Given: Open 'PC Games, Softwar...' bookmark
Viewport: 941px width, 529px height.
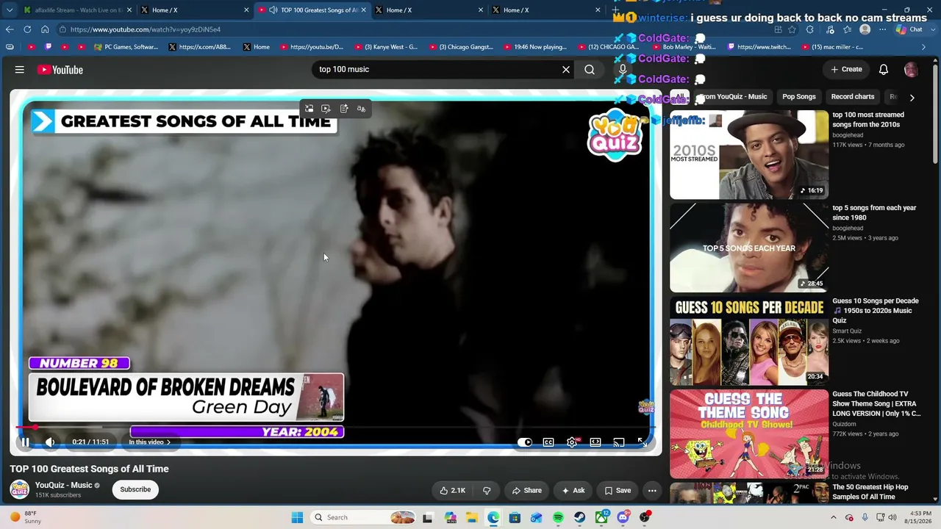Looking at the screenshot, I should (x=126, y=47).
